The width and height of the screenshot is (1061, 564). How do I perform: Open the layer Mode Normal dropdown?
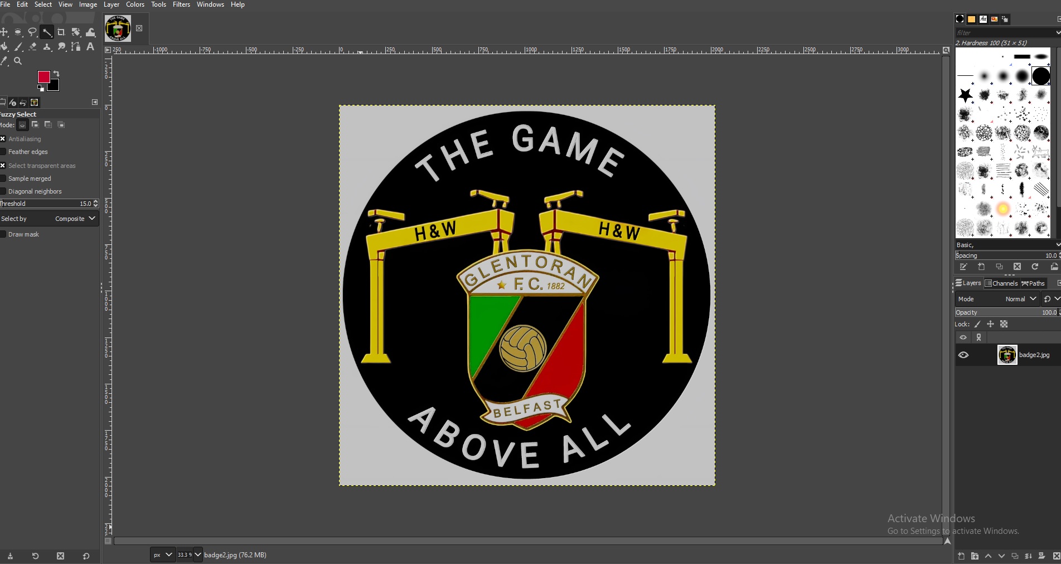click(997, 299)
